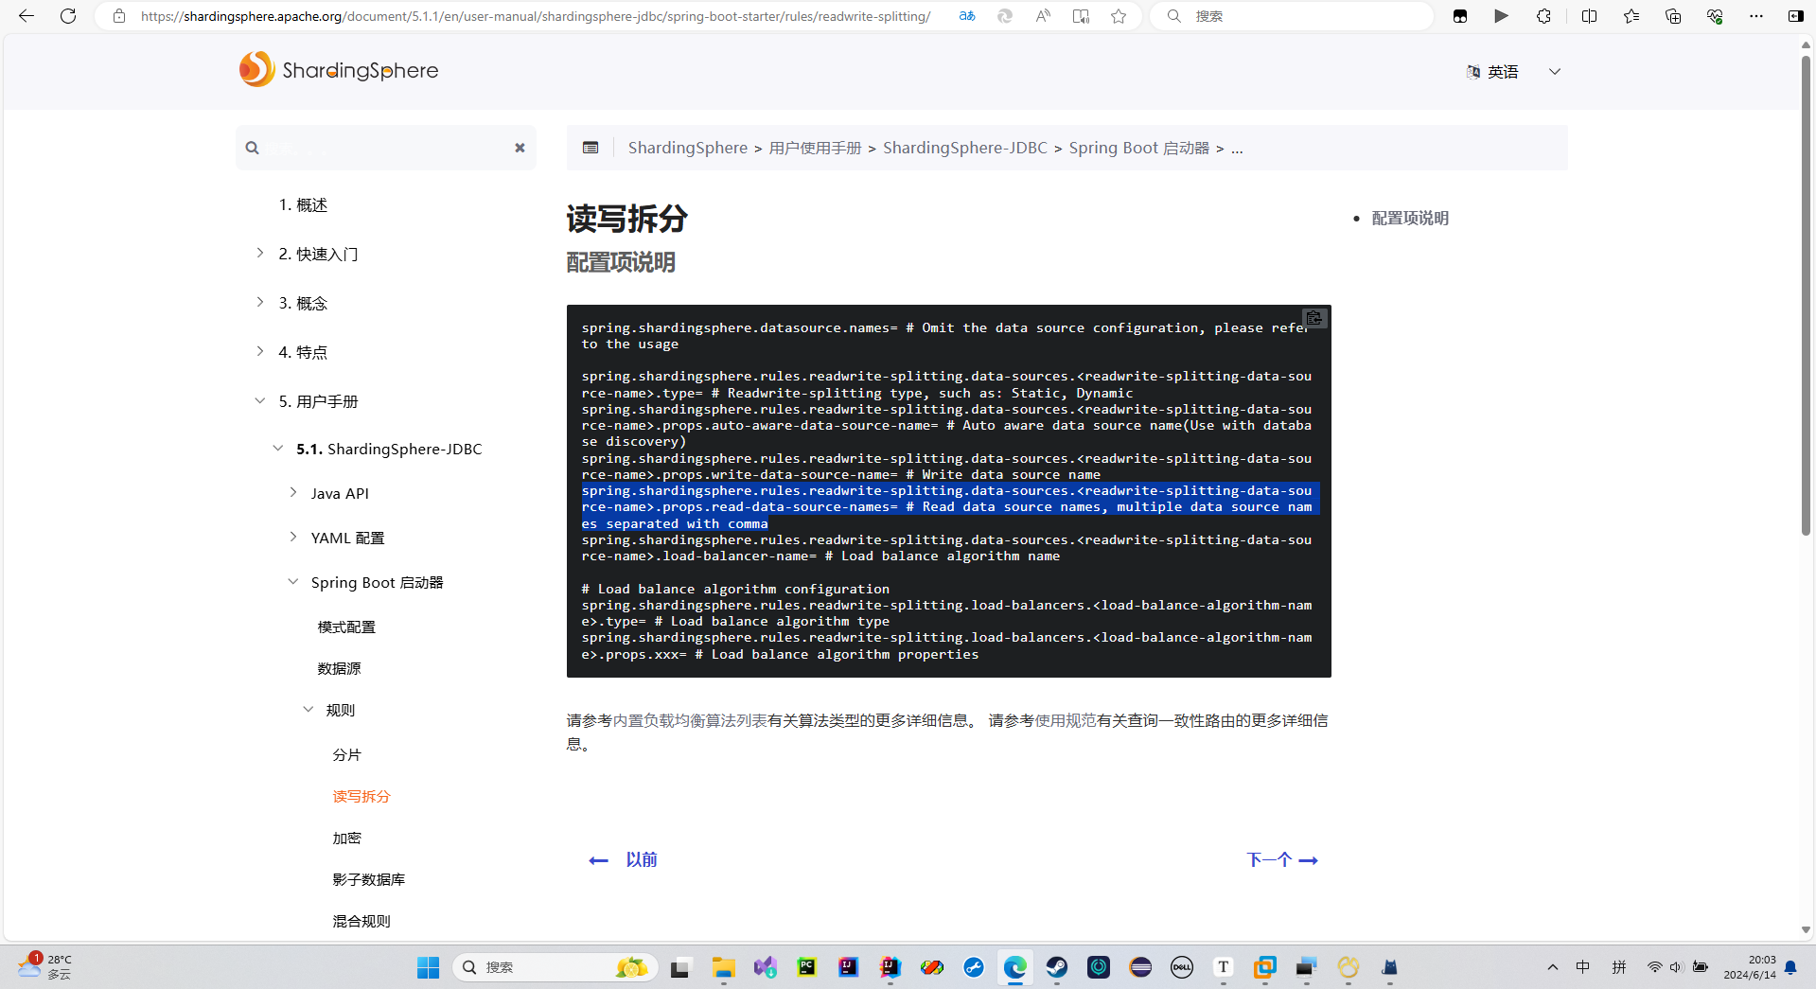Open the taskbar clock showing 20:03

tap(1750, 967)
